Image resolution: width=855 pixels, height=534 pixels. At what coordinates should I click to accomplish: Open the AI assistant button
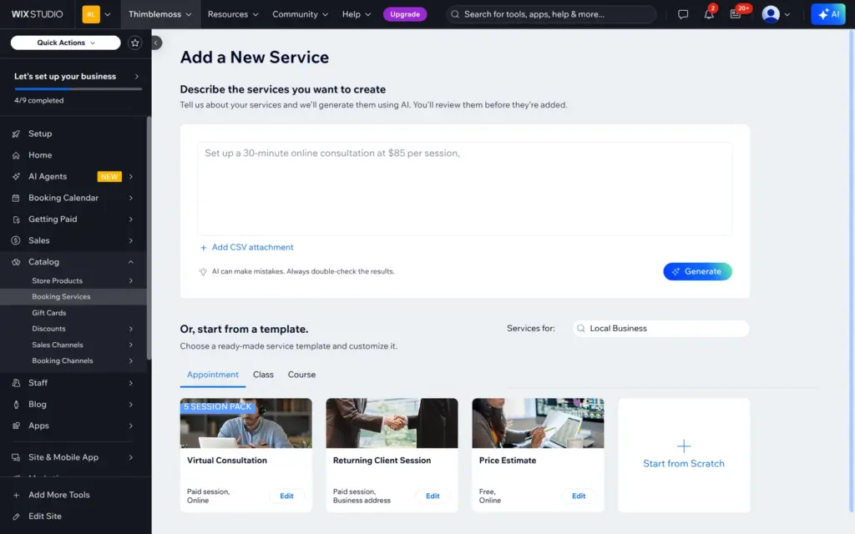point(827,14)
